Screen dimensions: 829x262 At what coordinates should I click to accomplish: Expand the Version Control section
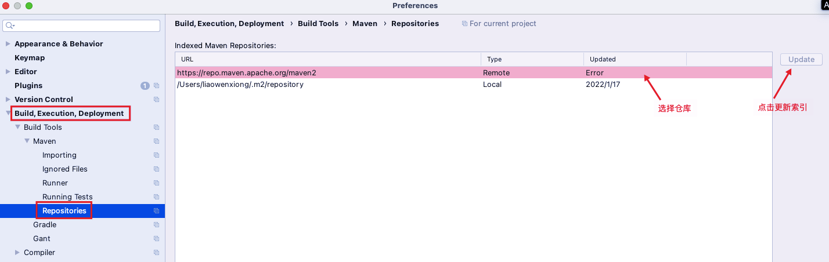(8, 100)
